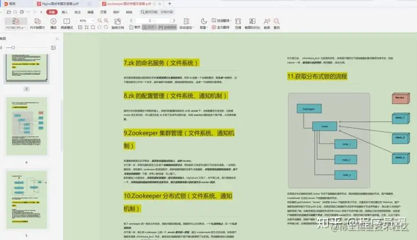Click the actual size icon below zoom box
Screen dimensions: 417x240
coord(80,27)
